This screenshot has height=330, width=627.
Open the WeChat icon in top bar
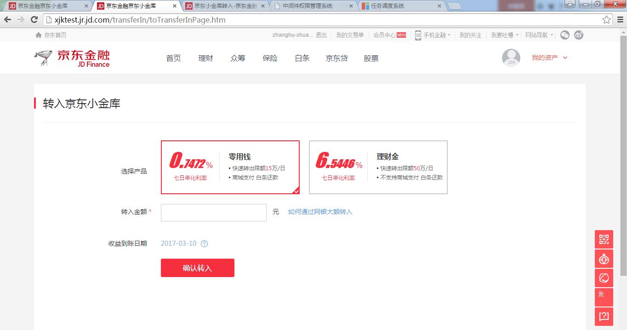(x=565, y=35)
